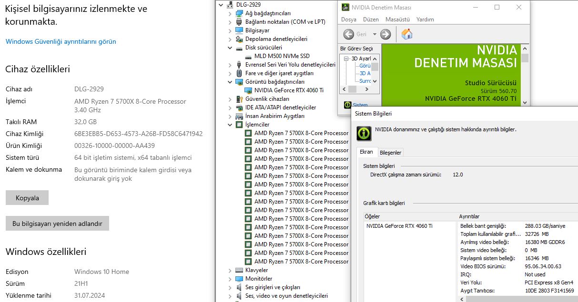The image size is (578, 302).
Task: Click the Evrensel Seri Veri Yolu USB icon
Action: coord(239,65)
